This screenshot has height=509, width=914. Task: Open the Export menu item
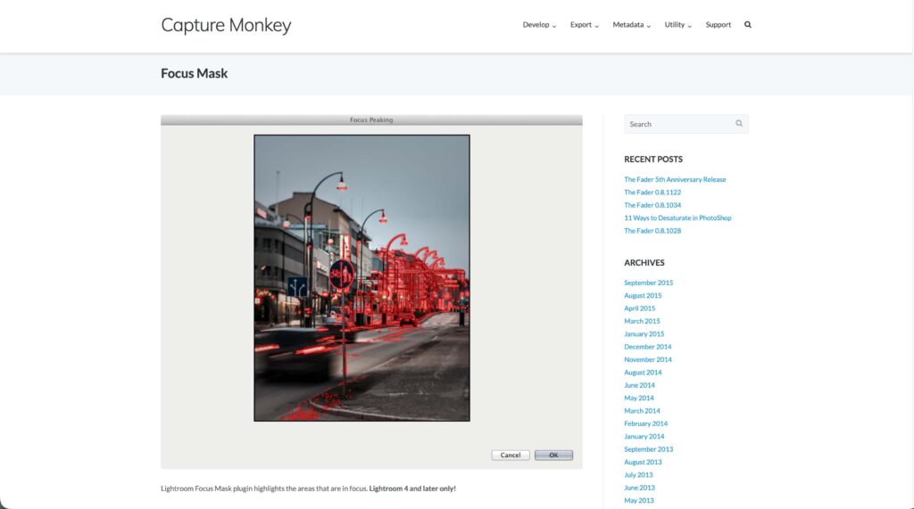click(580, 24)
